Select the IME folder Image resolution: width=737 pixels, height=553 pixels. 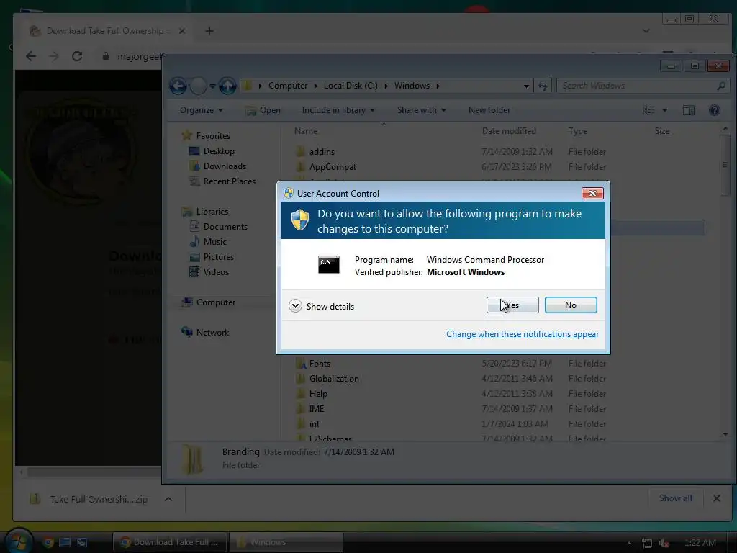tap(317, 409)
